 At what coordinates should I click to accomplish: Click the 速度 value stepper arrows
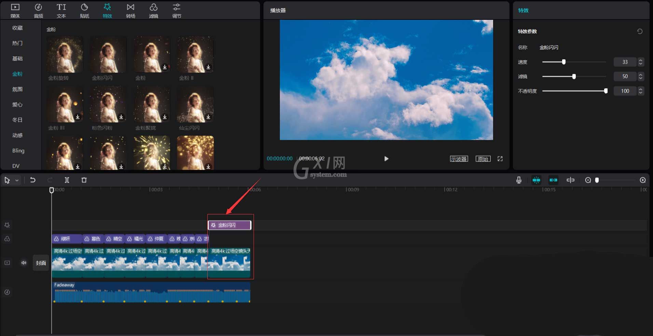click(x=641, y=62)
